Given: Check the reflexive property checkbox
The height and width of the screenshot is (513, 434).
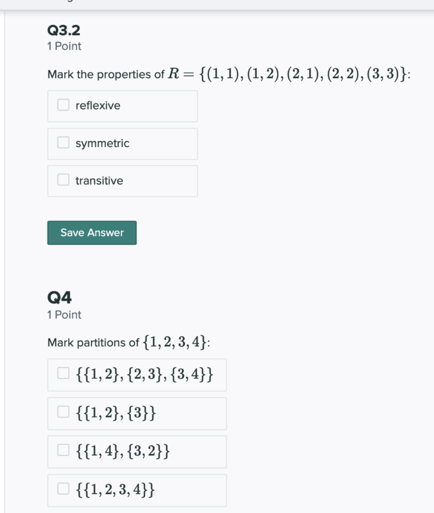Looking at the screenshot, I should coord(63,105).
